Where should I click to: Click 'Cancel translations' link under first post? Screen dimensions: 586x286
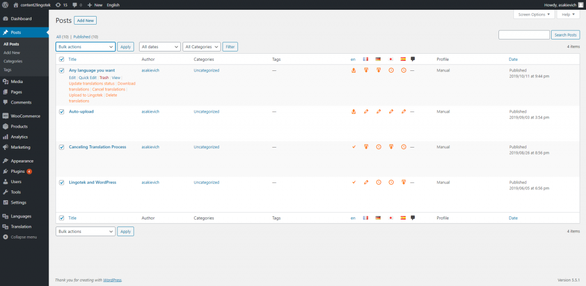click(108, 89)
